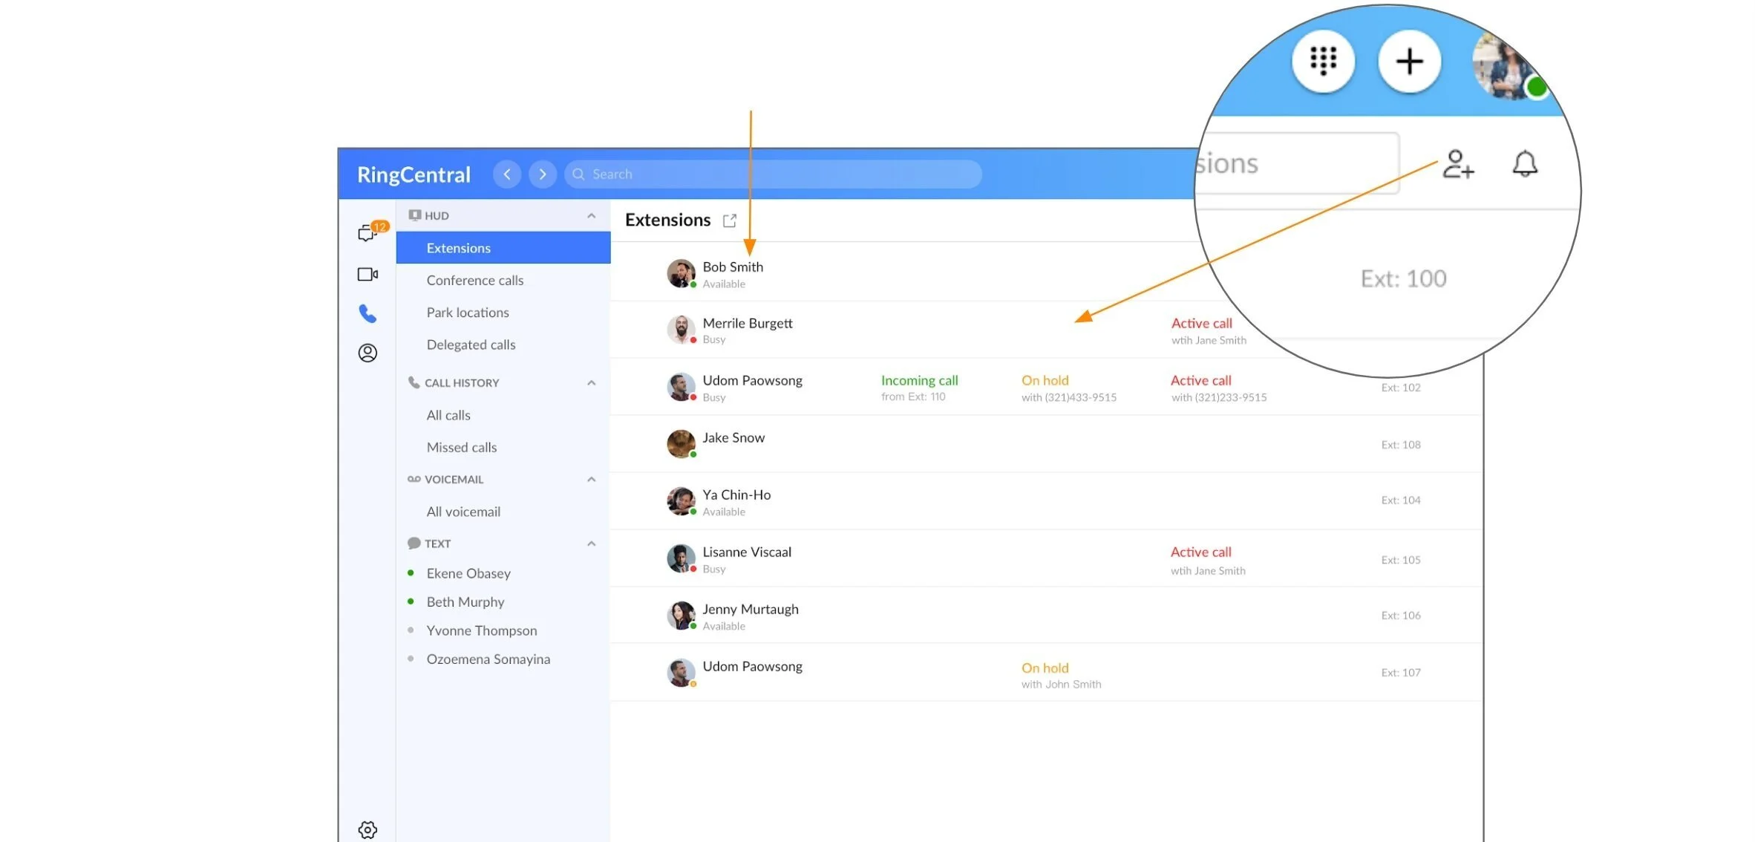Select the phone icon in left sidebar
Viewport: 1755px width, 842px height.
(x=367, y=313)
